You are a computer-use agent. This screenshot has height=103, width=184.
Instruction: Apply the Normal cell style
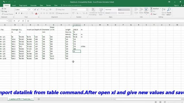pos(111,9)
